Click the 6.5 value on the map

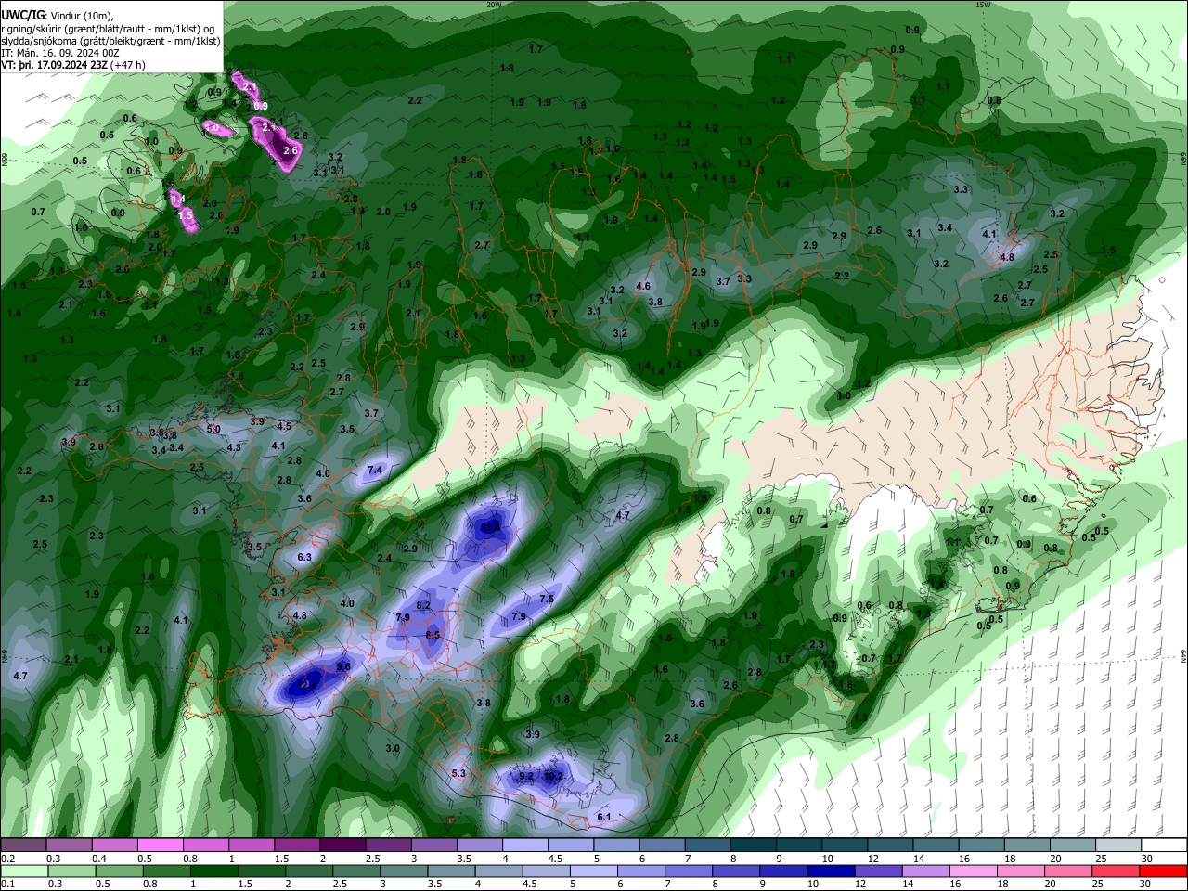click(433, 635)
